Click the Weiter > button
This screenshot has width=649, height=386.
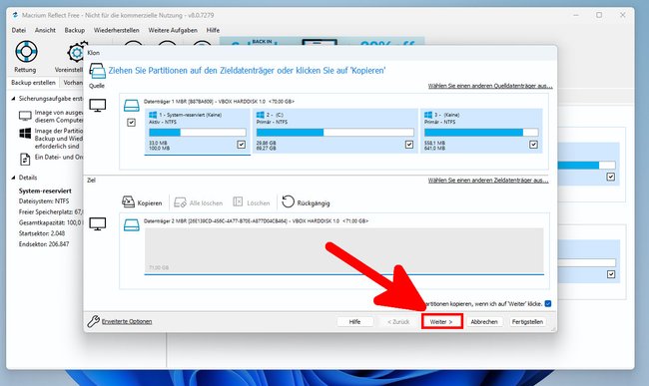[x=441, y=321]
